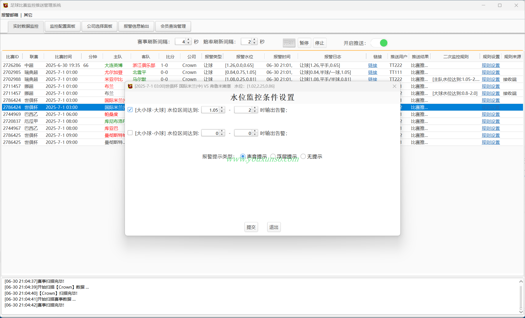Image resolution: width=525 pixels, height=318 pixels.
Task: Click the 提交 button
Action: point(251,227)
